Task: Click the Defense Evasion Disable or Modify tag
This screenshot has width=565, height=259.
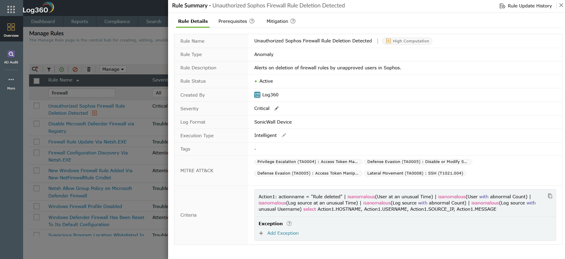Action: pyautogui.click(x=418, y=162)
